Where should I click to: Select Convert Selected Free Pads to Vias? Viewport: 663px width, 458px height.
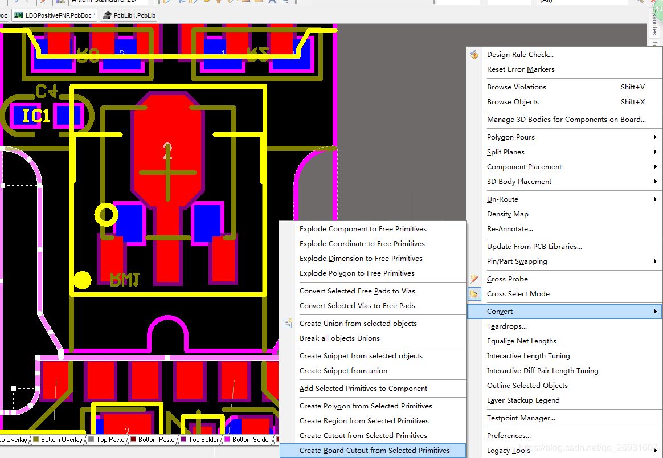373,291
